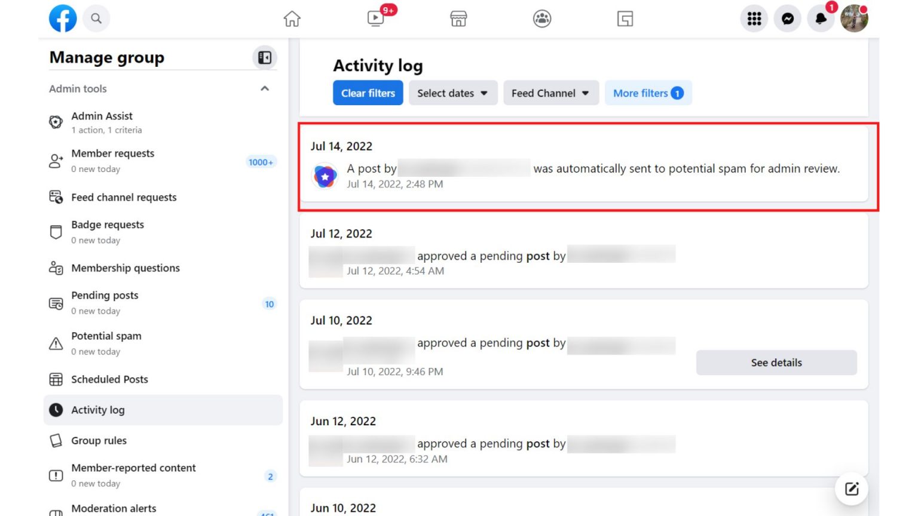Click See details on Jul 10 entry
Image resolution: width=918 pixels, height=516 pixels.
point(776,363)
